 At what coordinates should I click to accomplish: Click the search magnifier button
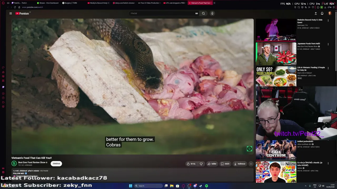point(203,13)
